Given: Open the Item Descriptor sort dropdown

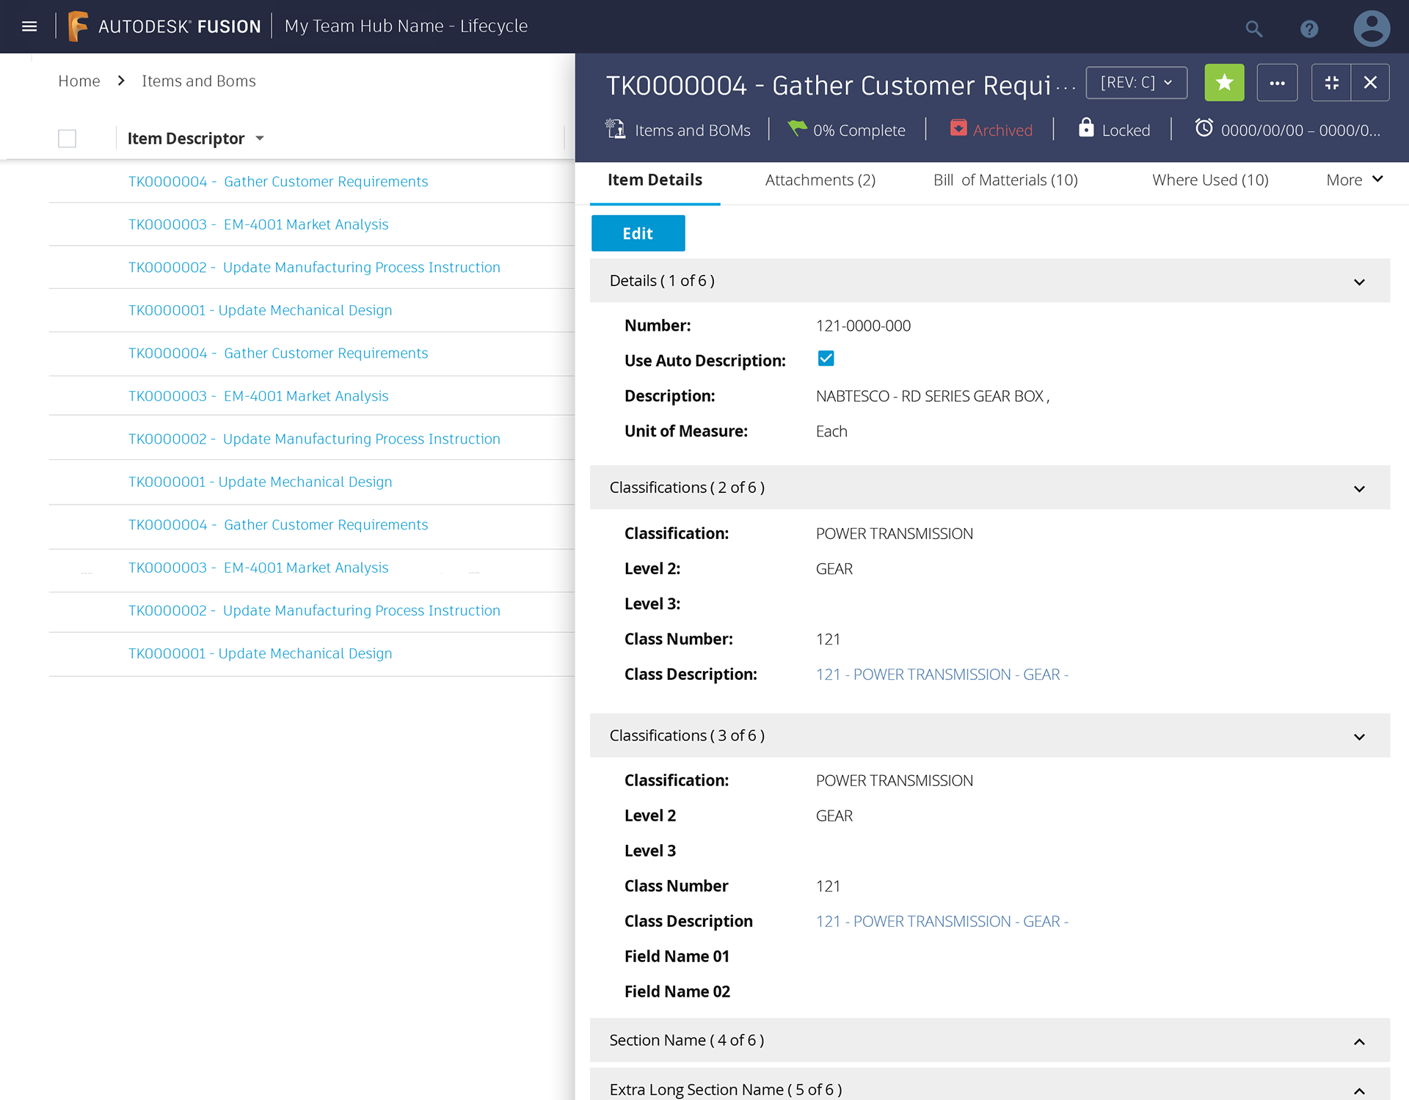Looking at the screenshot, I should (260, 139).
